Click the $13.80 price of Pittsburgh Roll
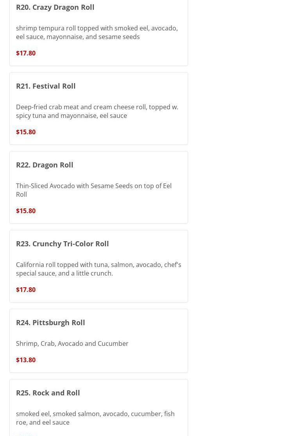Screen dimensions: 301x436 pyautogui.click(x=26, y=360)
